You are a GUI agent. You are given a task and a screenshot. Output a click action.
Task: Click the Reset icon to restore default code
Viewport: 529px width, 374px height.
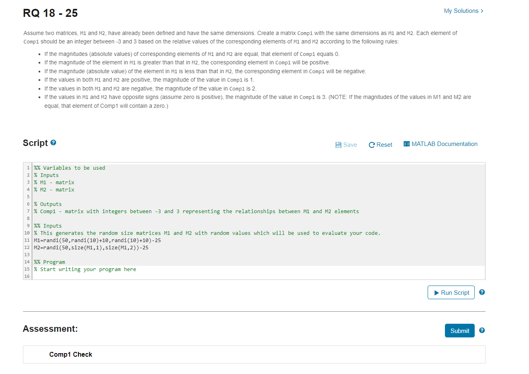click(x=372, y=144)
